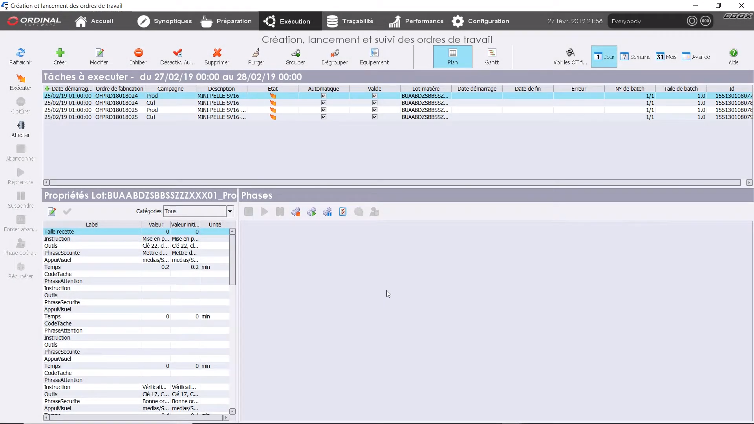Select the Avancé view option
This screenshot has width=754, height=424.
[x=696, y=57]
